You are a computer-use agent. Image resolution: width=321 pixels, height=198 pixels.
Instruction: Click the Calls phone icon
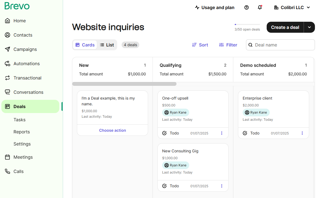coord(7,172)
